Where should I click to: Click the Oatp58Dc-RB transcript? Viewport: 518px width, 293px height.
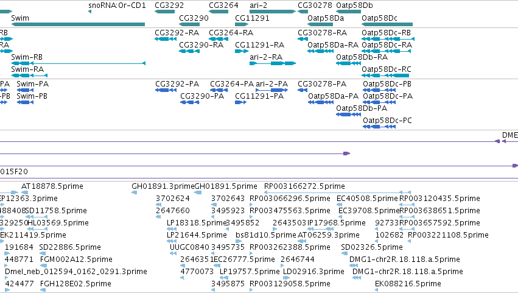point(388,39)
